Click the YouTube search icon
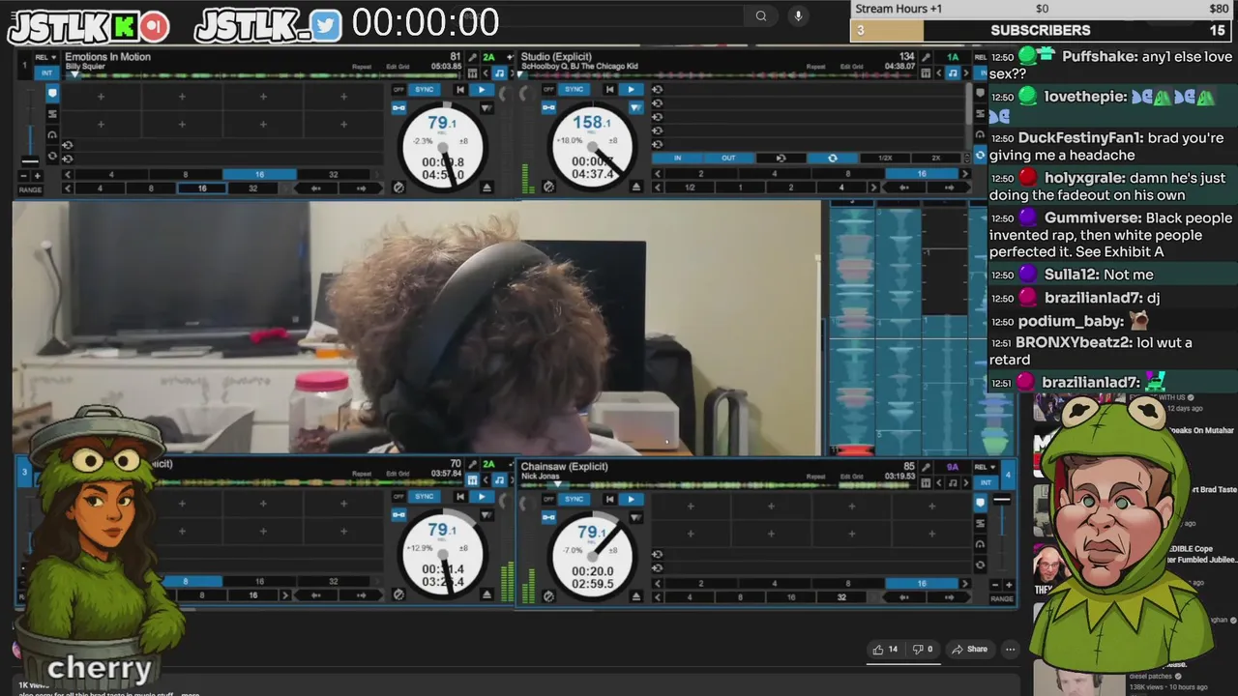1238x696 pixels. tap(761, 15)
